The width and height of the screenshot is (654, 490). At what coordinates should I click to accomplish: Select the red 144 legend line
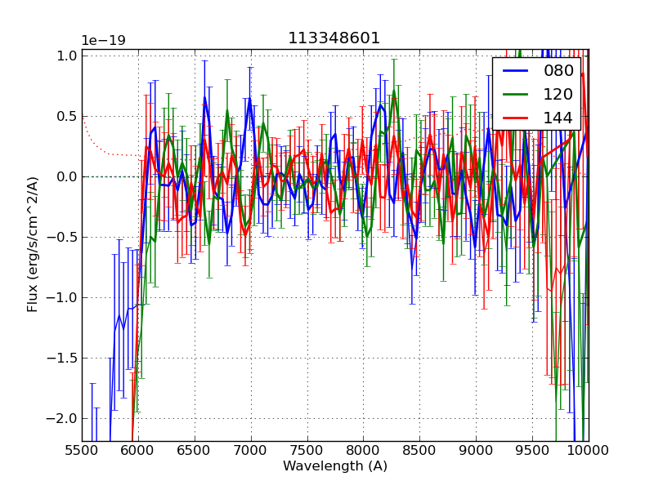click(x=514, y=118)
